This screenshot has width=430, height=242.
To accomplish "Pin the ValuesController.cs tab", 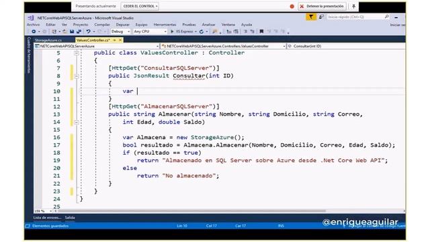I will (115, 40).
